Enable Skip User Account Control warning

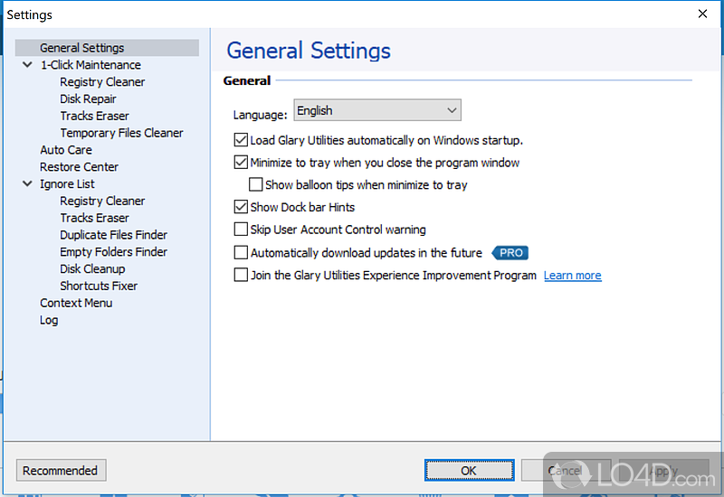tap(241, 230)
